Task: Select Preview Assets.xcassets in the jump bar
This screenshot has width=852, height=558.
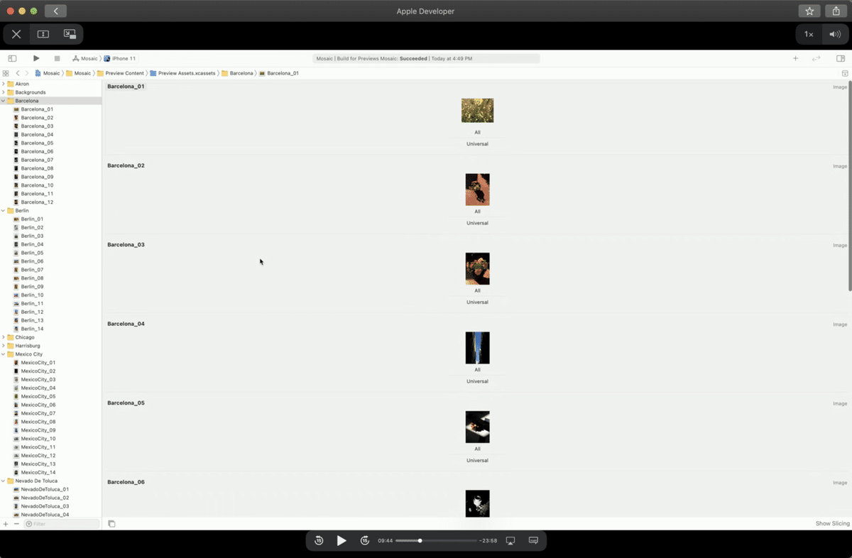Action: pyautogui.click(x=182, y=73)
